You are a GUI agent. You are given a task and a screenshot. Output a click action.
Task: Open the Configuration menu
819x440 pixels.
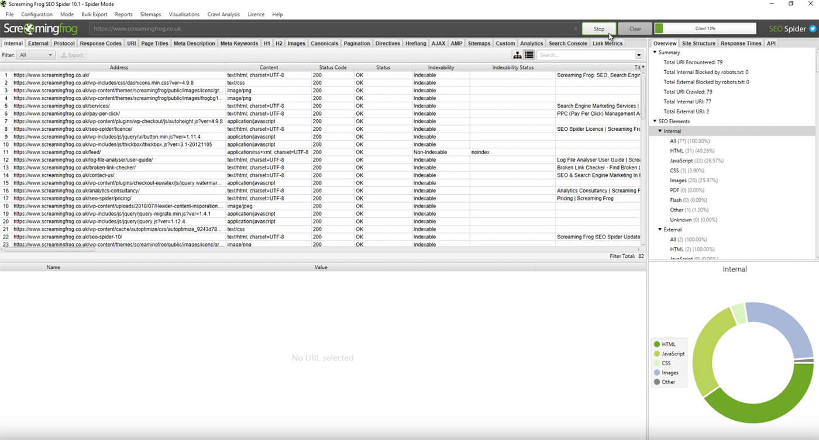click(x=37, y=14)
